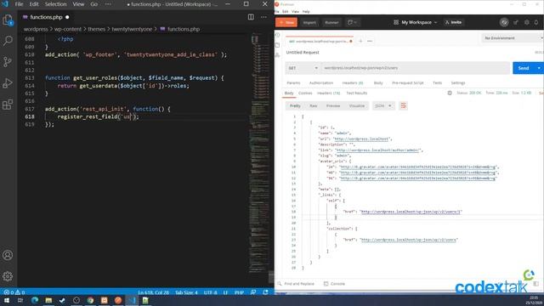Open Postman settings gear icon
The width and height of the screenshot is (544, 306).
527,22
